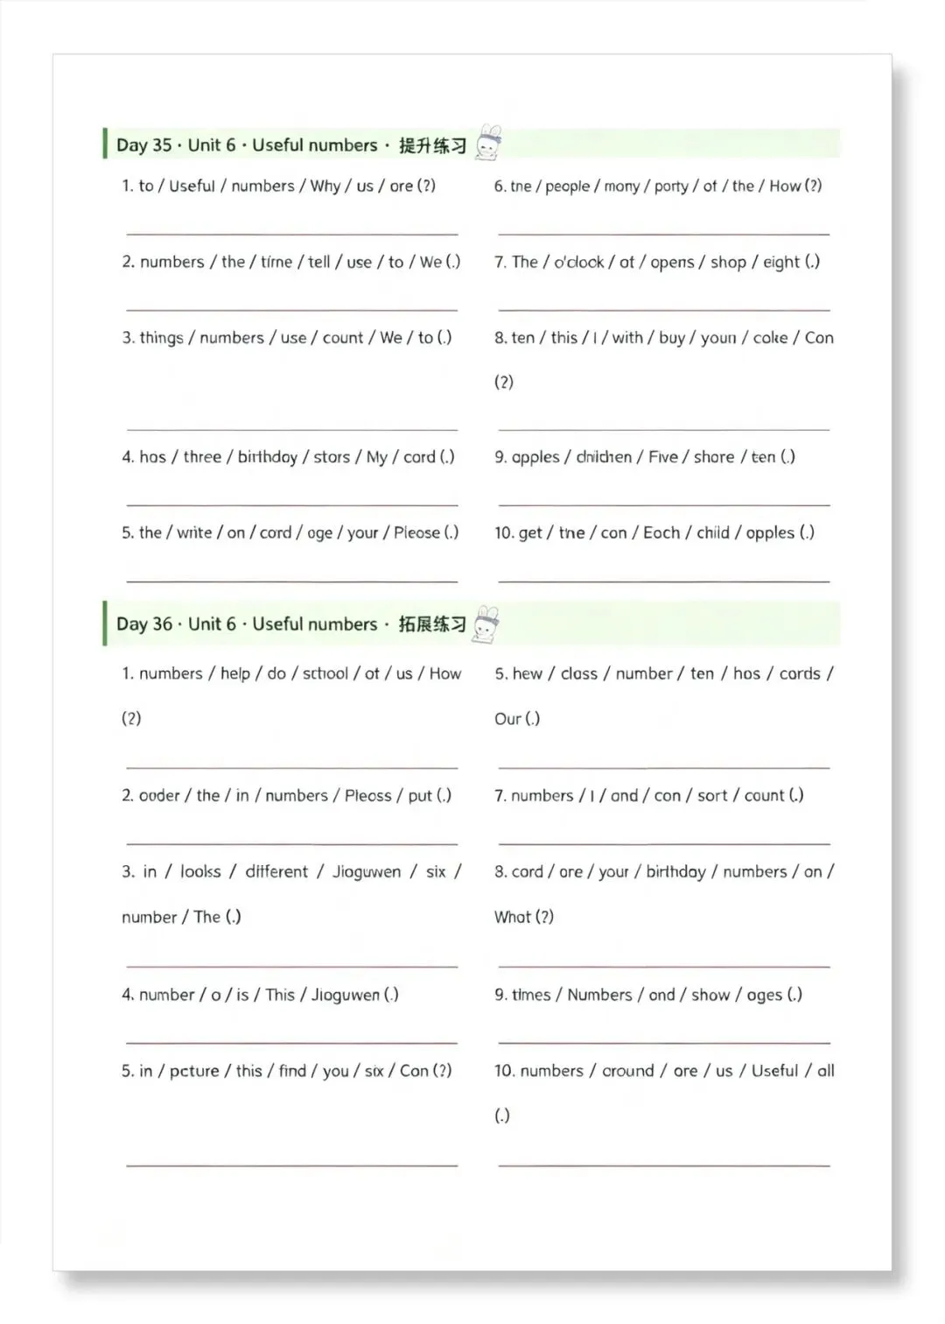945x1324 pixels.
Task: Click the rabbit icon beside Day 35 heading
Action: 489,143
